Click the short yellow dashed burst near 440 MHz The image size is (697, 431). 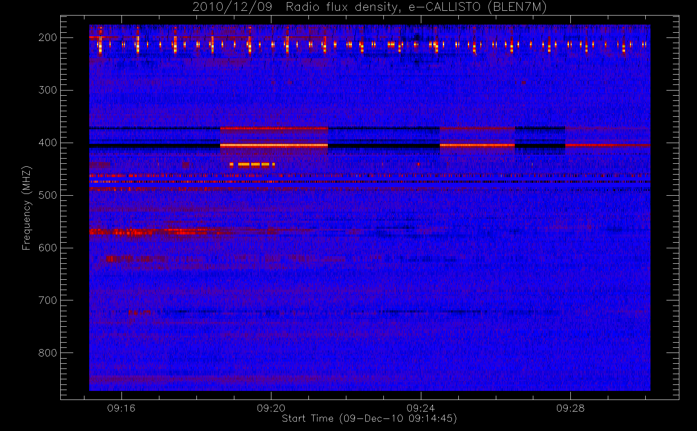pos(252,164)
